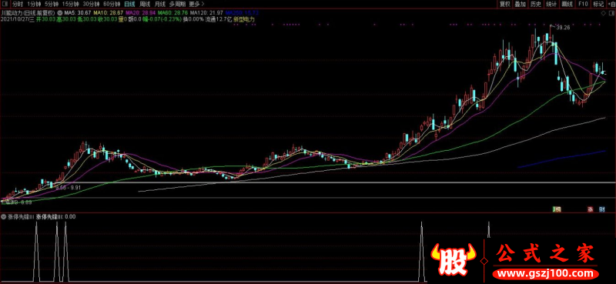
Task: Click the red 涨 icon above indicator pane
Action: (590, 209)
